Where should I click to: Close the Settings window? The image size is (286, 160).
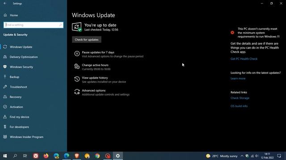pos(281,3)
